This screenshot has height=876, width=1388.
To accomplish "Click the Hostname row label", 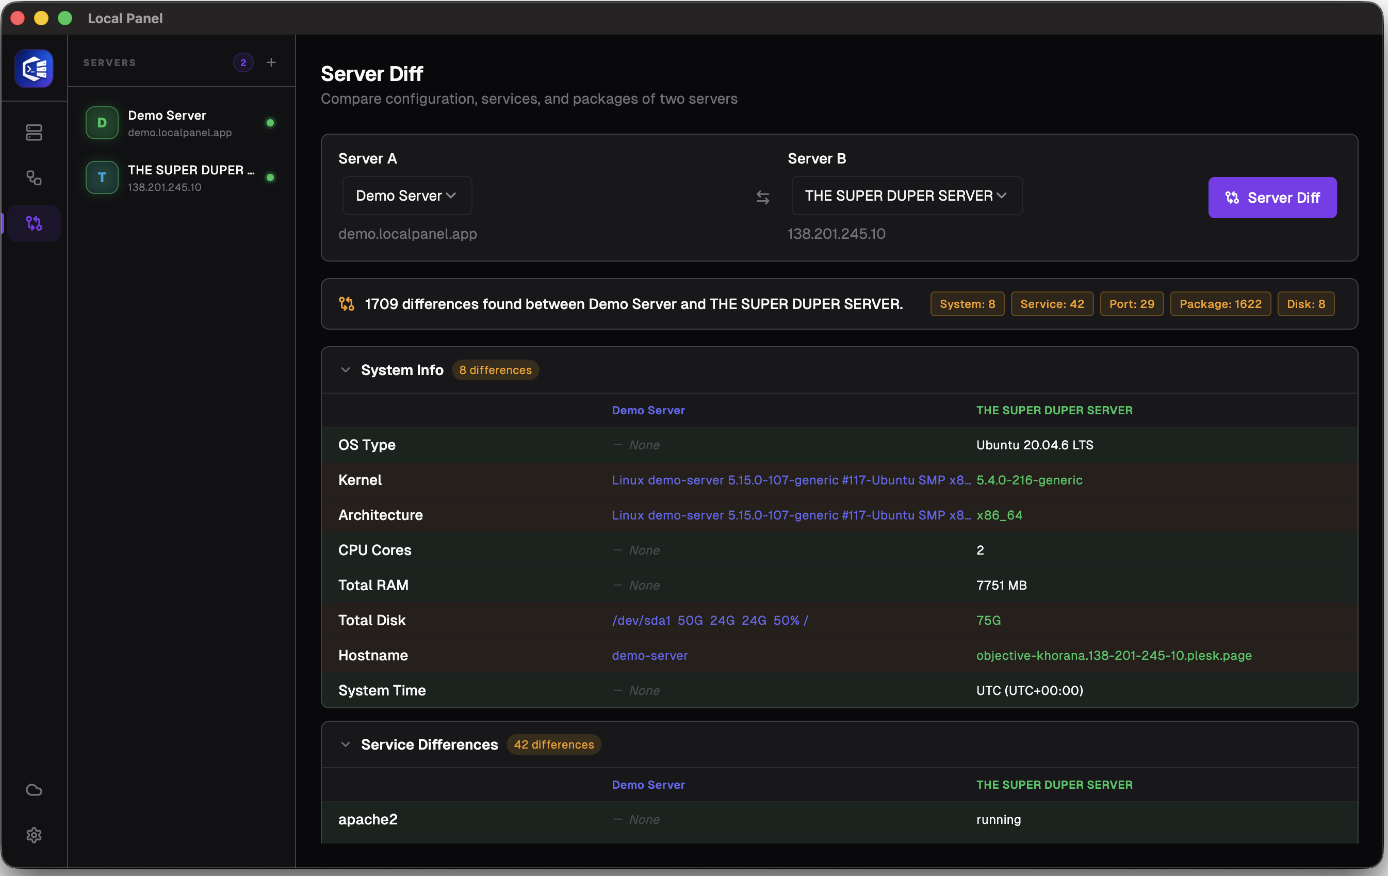I will pos(373,656).
